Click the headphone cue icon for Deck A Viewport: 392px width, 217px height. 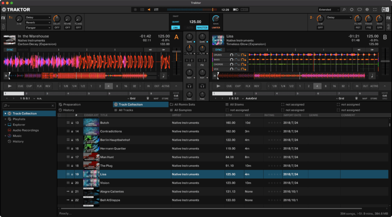(x=189, y=86)
